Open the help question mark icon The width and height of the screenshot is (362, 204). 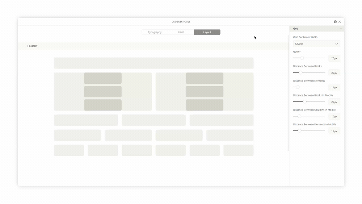point(335,22)
